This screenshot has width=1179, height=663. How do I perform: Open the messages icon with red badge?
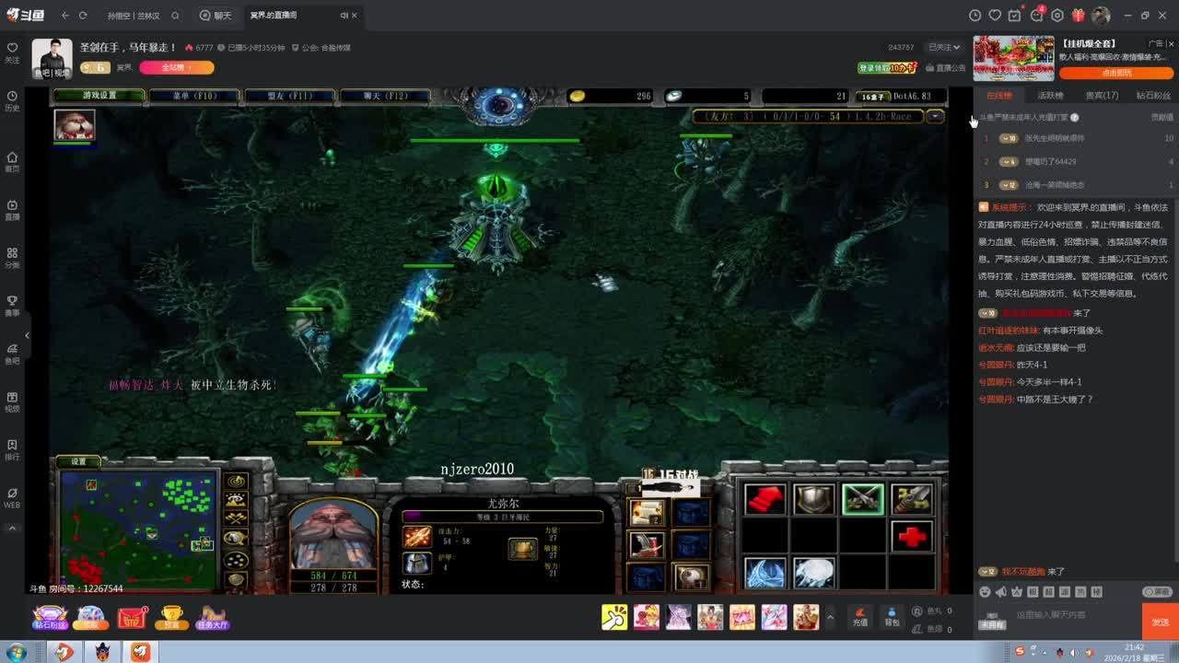(x=1036, y=16)
